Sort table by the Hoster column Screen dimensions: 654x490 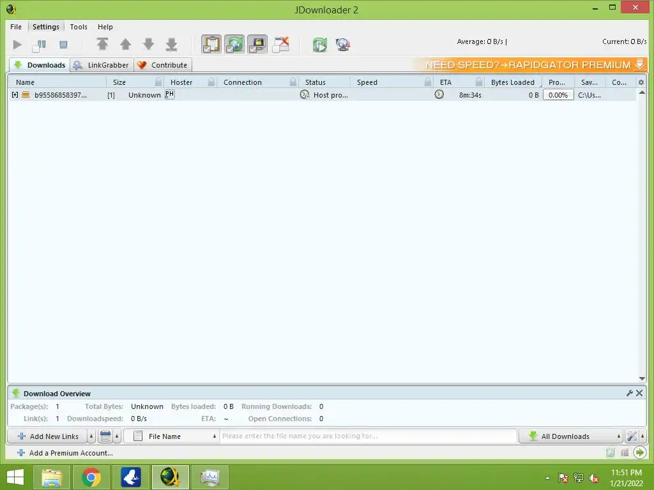pos(190,82)
